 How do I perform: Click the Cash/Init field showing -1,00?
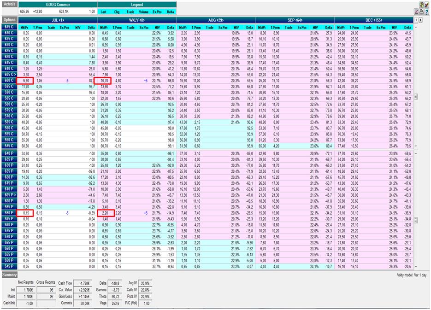(26, 303)
